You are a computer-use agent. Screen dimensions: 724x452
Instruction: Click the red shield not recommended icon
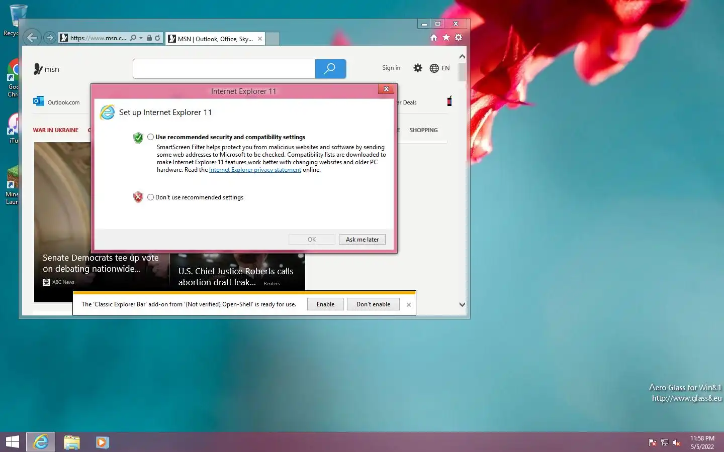138,197
